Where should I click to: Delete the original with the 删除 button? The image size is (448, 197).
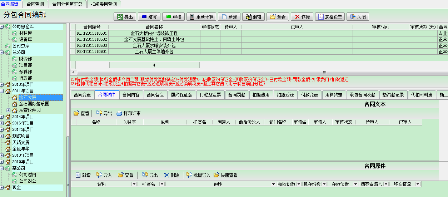pos(171,175)
